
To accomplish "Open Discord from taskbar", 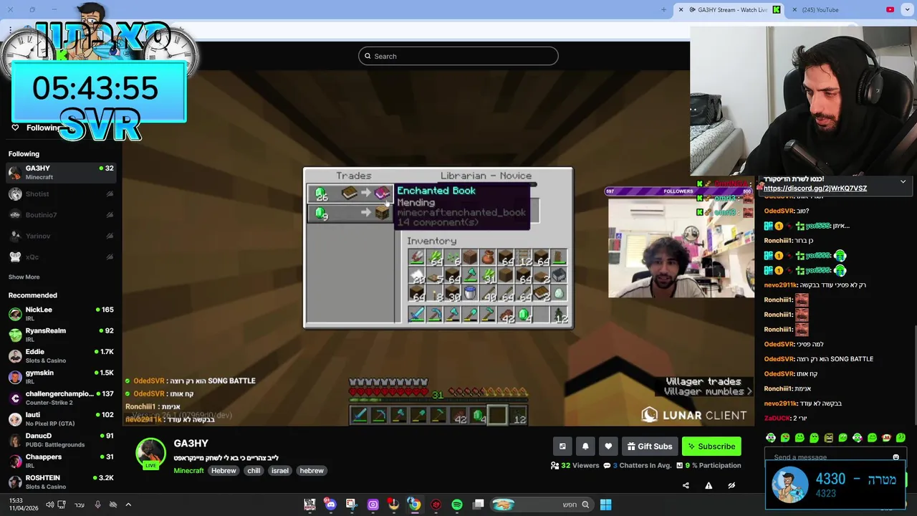I will (x=330, y=505).
